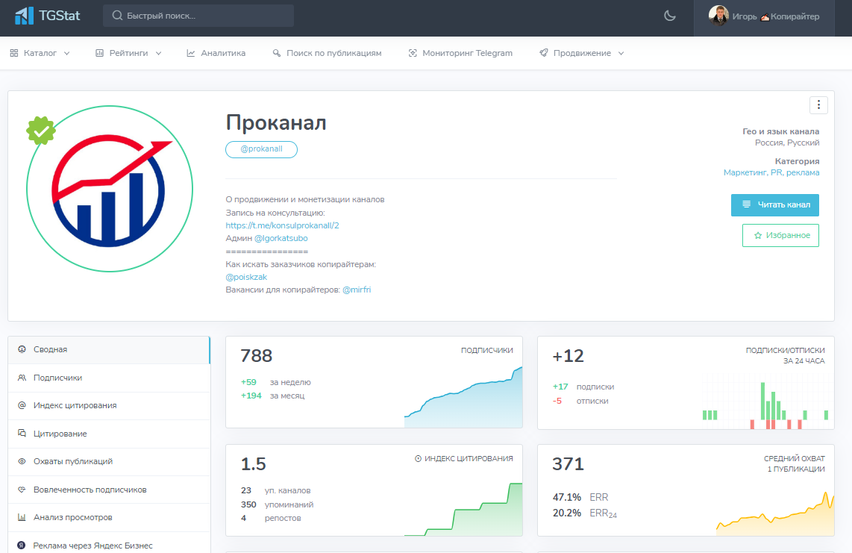Click the 1.5 citation index value
852x553 pixels.
(253, 464)
